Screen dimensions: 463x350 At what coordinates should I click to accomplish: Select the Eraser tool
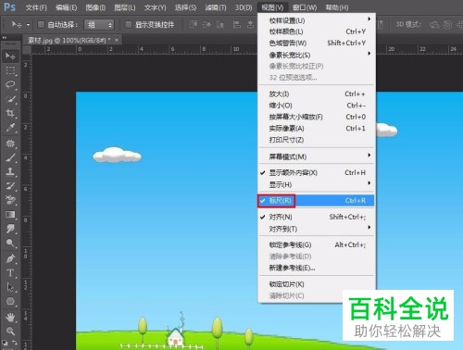coord(10,200)
